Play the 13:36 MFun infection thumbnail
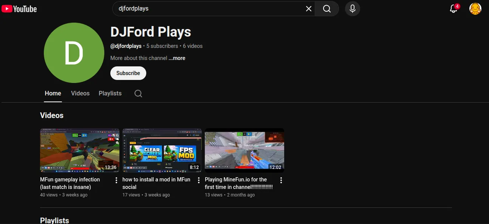 (80, 150)
